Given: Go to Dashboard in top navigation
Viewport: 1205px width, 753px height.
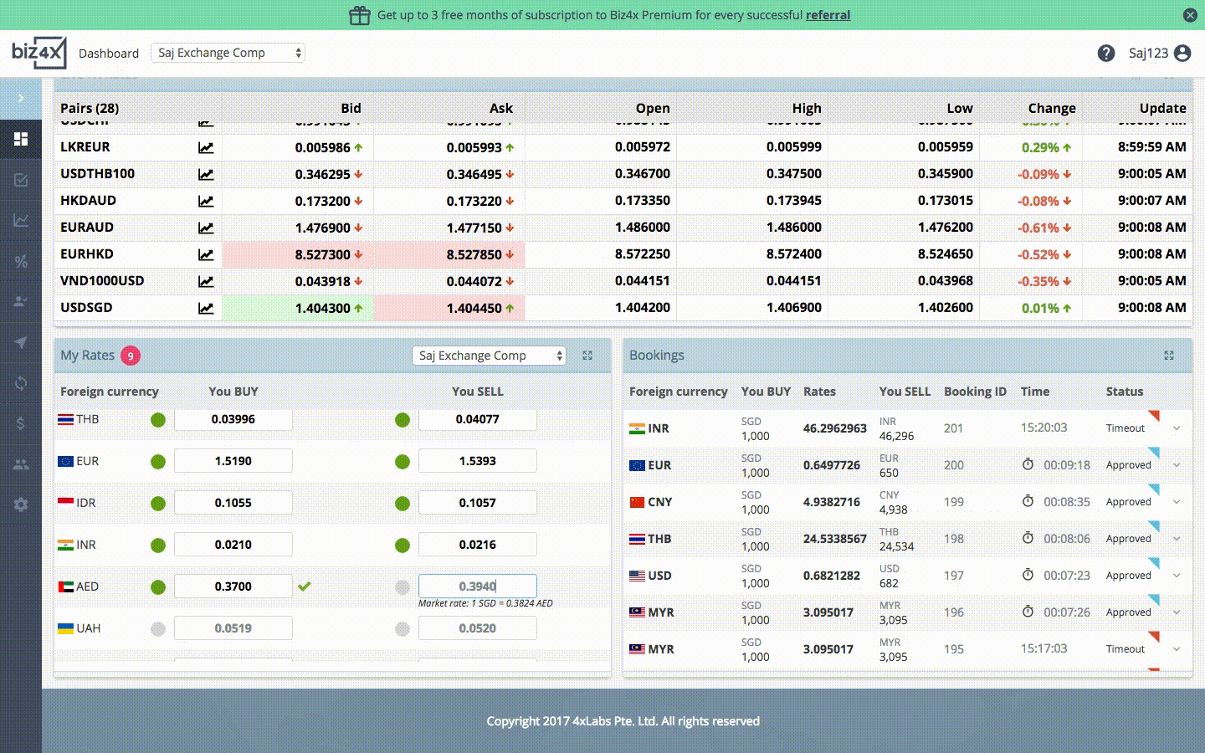Looking at the screenshot, I should [109, 54].
